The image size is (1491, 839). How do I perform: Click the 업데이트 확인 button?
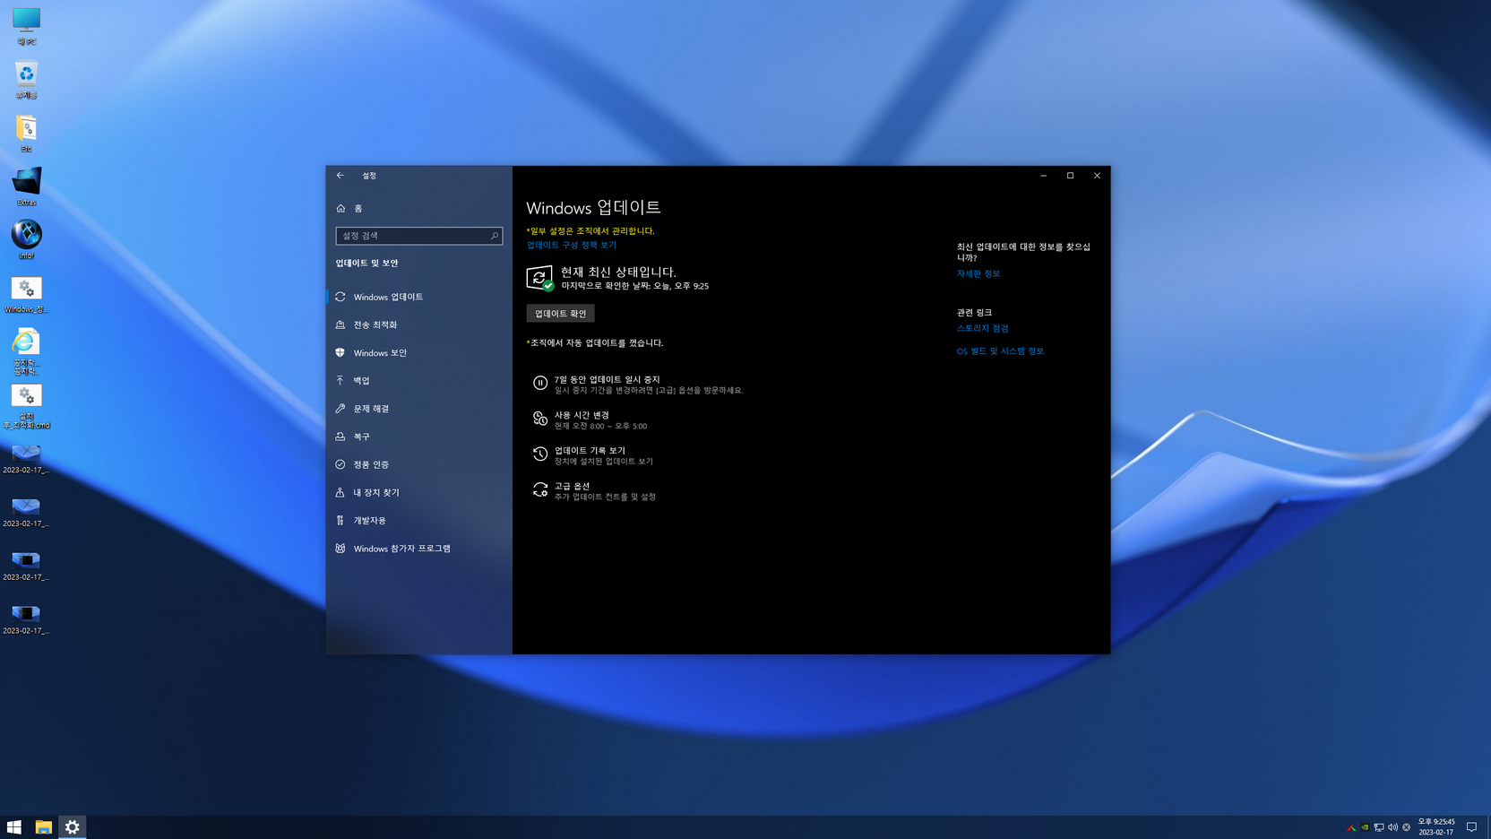point(560,314)
